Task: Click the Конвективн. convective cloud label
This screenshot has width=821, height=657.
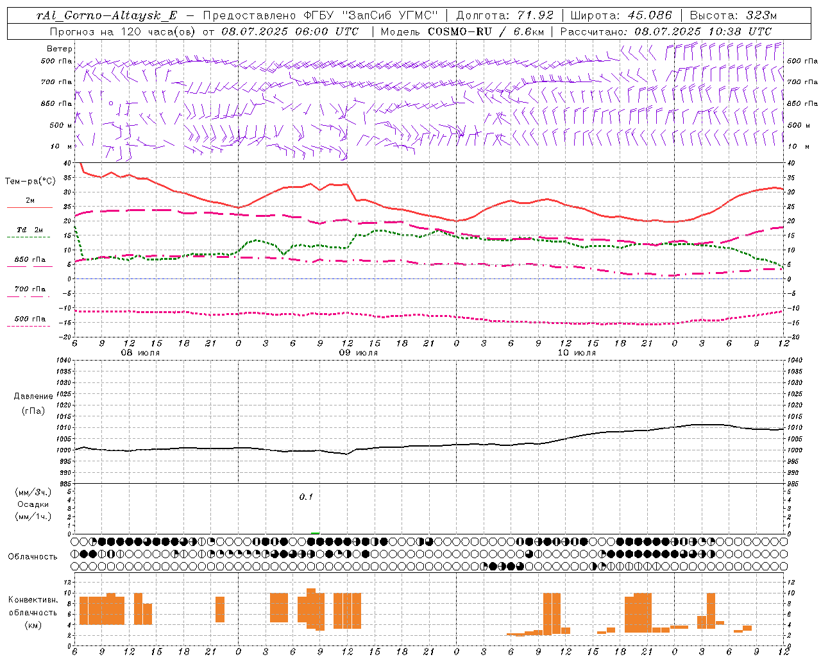Action: [33, 600]
